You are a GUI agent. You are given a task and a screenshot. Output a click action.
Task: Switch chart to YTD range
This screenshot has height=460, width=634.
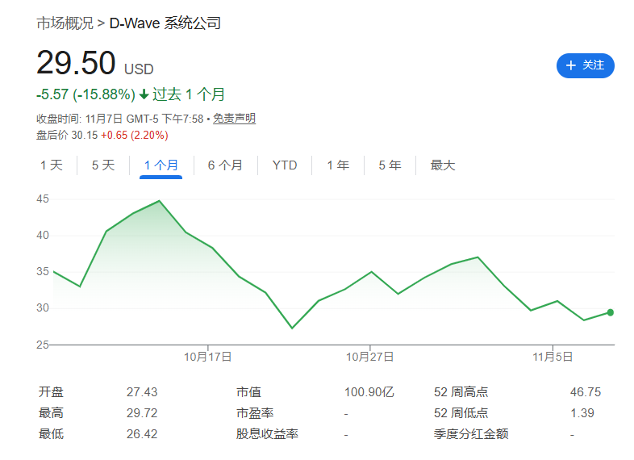pos(285,165)
